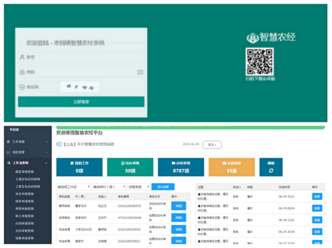Viewport: 332px width, 248px height.
Task: Click the shield icon beside the 验证码 field
Action: point(22,87)
